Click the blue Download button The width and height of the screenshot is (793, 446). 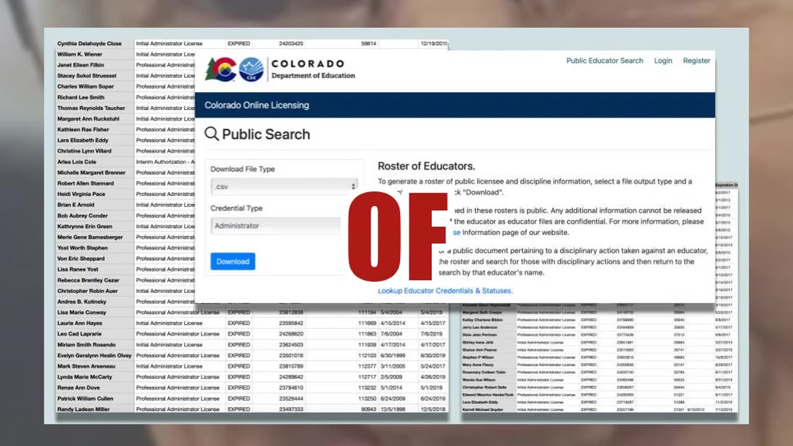233,261
